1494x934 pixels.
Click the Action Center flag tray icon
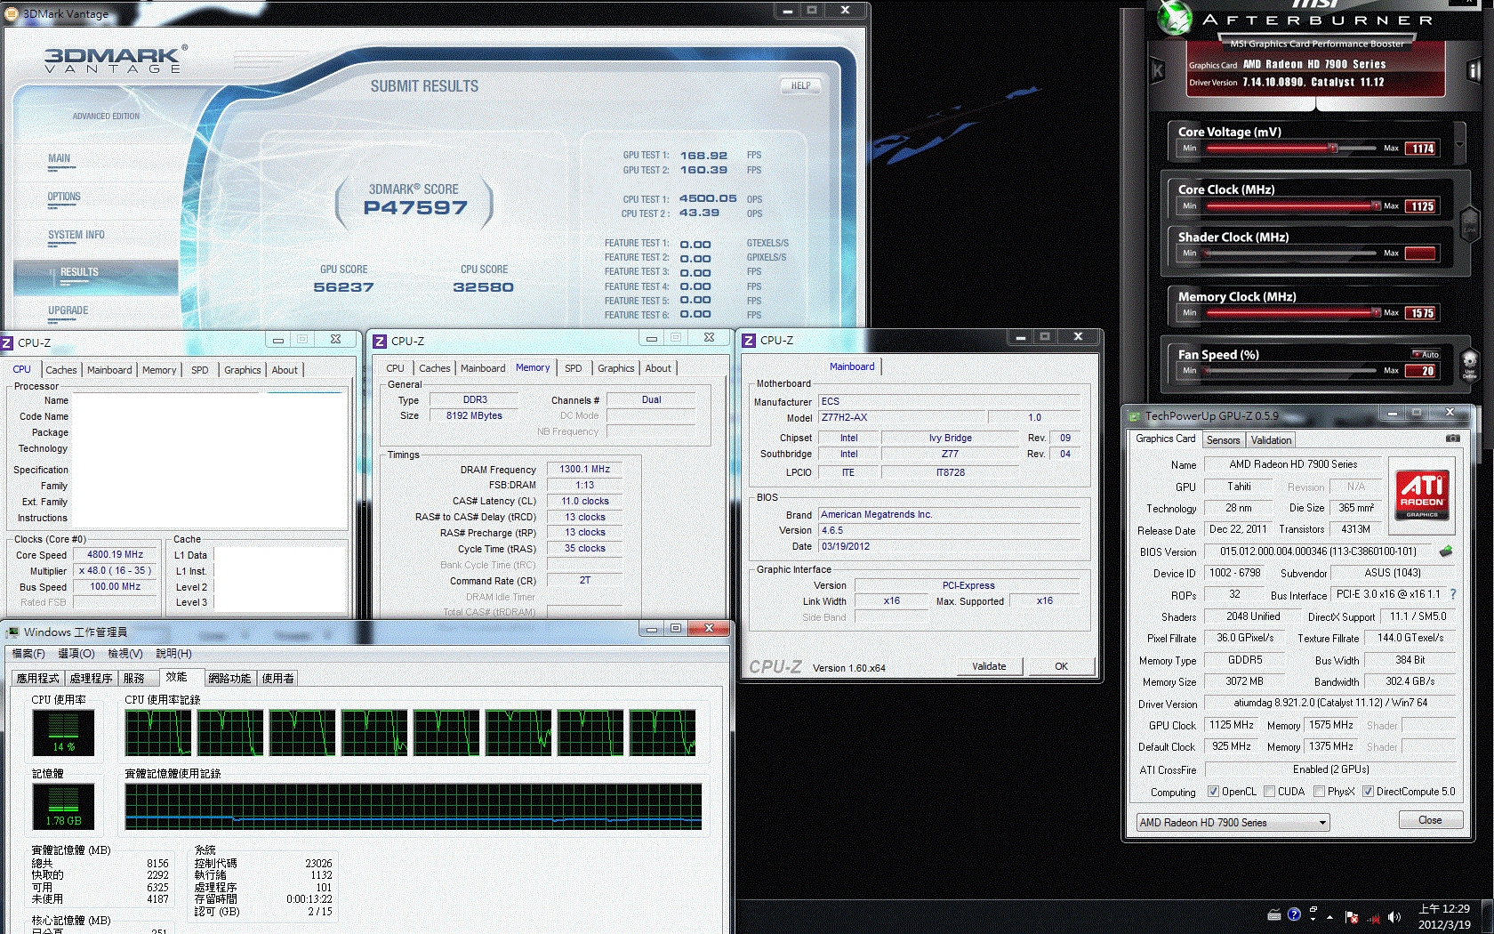(1352, 917)
